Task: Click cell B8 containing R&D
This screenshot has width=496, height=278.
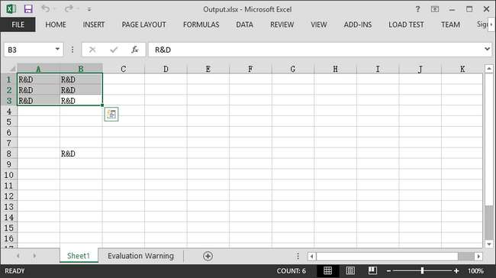Action: click(81, 154)
